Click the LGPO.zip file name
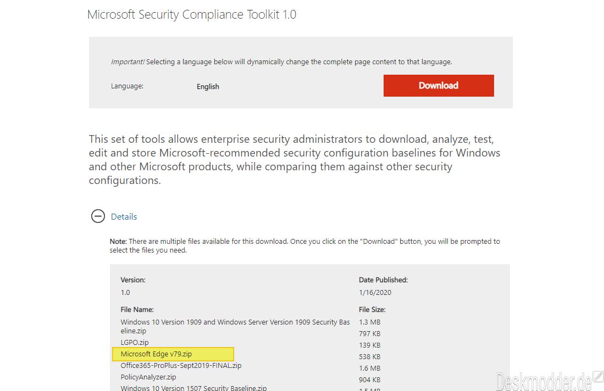 click(x=135, y=343)
